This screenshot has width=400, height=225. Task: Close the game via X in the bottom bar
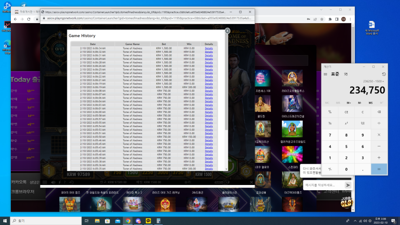tap(251, 182)
